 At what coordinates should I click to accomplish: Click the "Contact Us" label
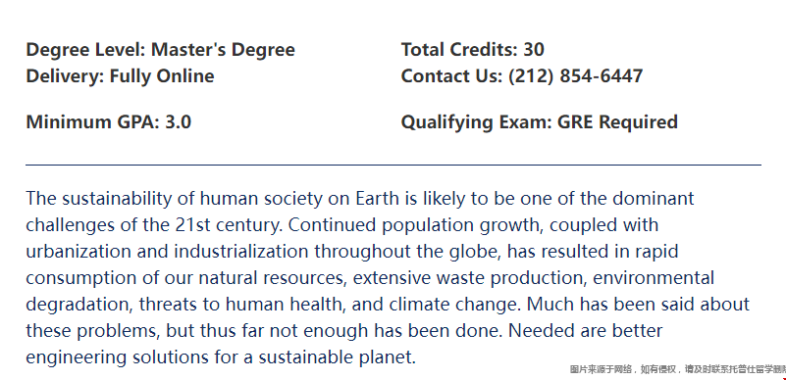tap(450, 76)
